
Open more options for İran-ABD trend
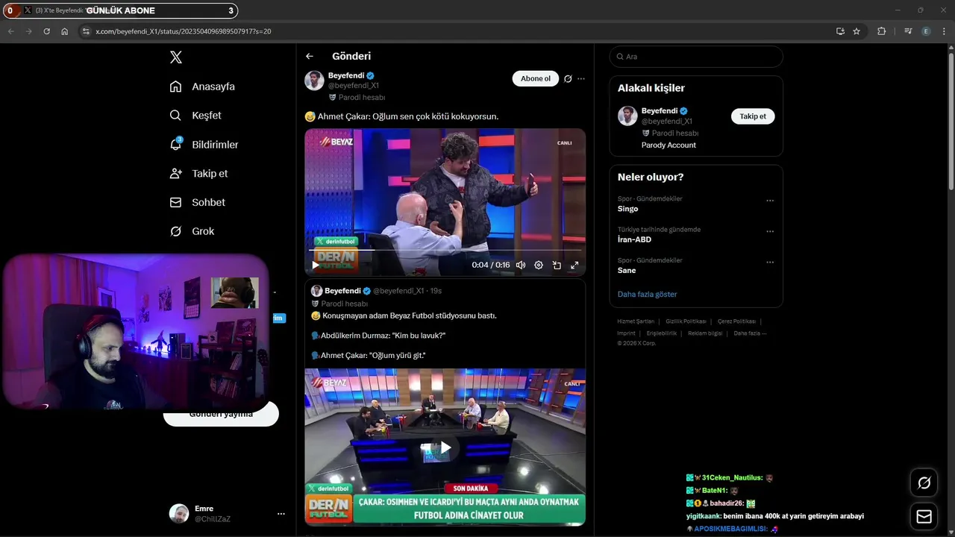pos(770,231)
